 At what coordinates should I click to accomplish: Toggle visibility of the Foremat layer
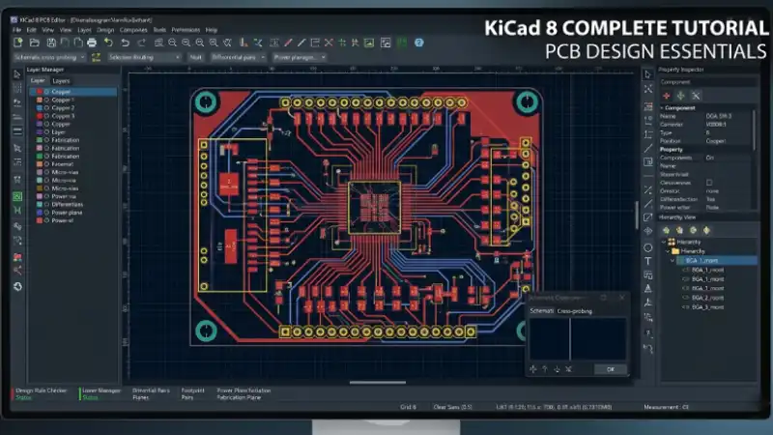point(46,164)
